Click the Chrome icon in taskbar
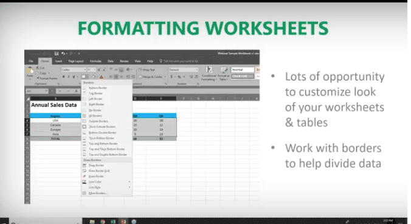 [x=103, y=222]
